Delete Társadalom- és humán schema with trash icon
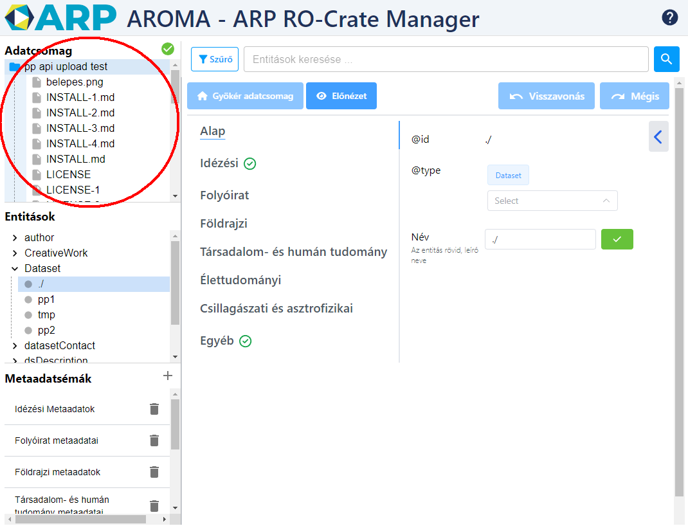 (x=154, y=505)
